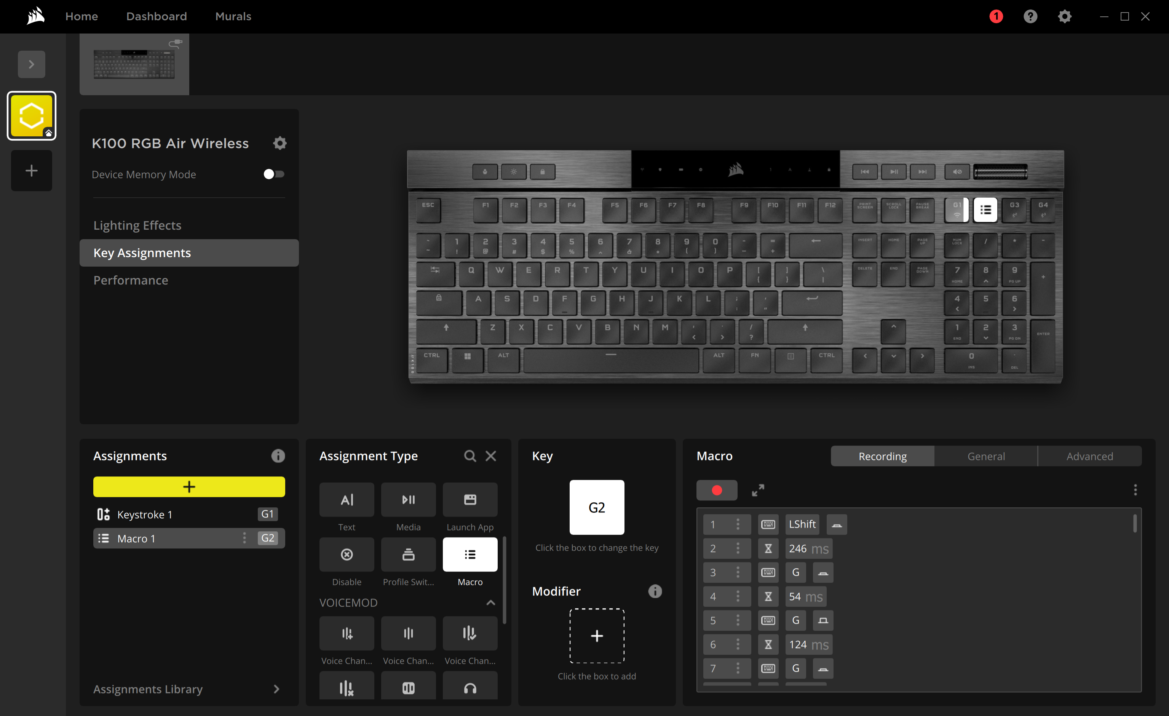1169x716 pixels.
Task: Open the notifications alert badge
Action: [996, 17]
